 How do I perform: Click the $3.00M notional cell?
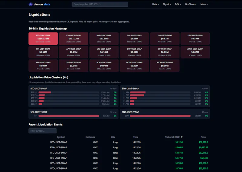point(179,147)
